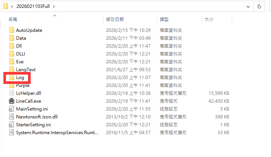
Task: Click the 33 KB size value
Action: (x=223, y=133)
